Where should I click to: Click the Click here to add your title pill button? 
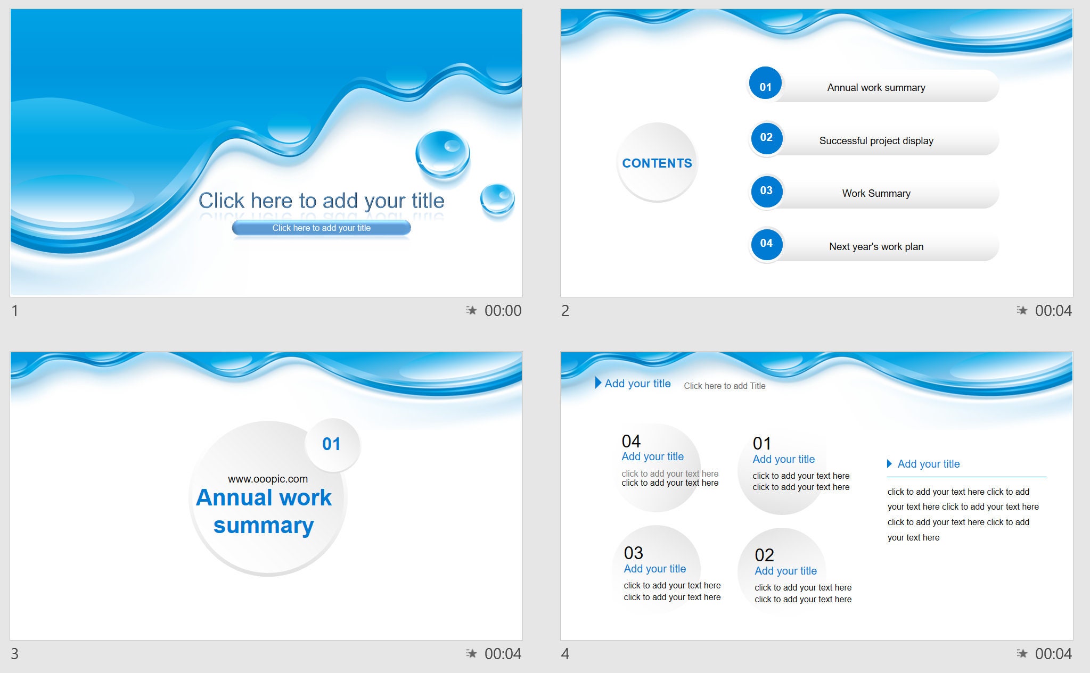pyautogui.click(x=321, y=228)
